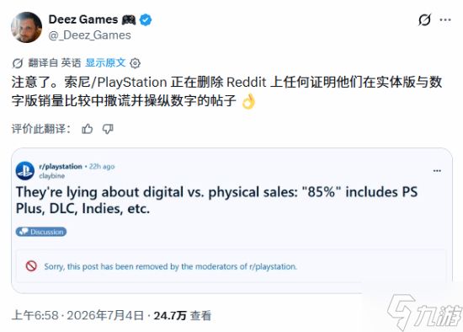Open translation settings gear icon
Image resolution: width=463 pixels, height=332 pixels.
[136, 63]
